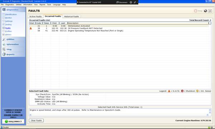Open the Diagnostics menu in menu bar
Image resolution: width=215 pixels, height=129 pixels.
click(10, 5)
